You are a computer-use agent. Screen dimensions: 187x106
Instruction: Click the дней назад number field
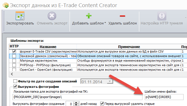click(x=70, y=104)
